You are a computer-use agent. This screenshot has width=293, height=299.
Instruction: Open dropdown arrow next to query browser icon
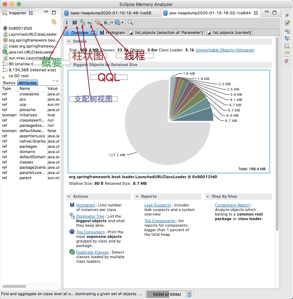pyautogui.click(x=122, y=22)
